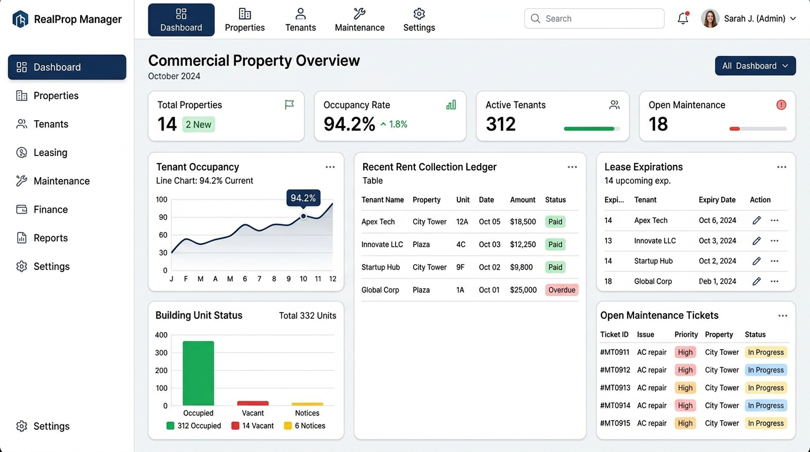Click the notification bell icon

tap(683, 18)
